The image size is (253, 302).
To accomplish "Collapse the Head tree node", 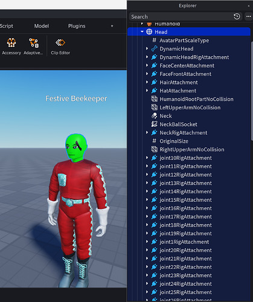I will (142, 32).
